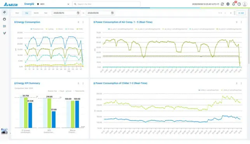Toggle the Lighting legend series

[x=50, y=29]
